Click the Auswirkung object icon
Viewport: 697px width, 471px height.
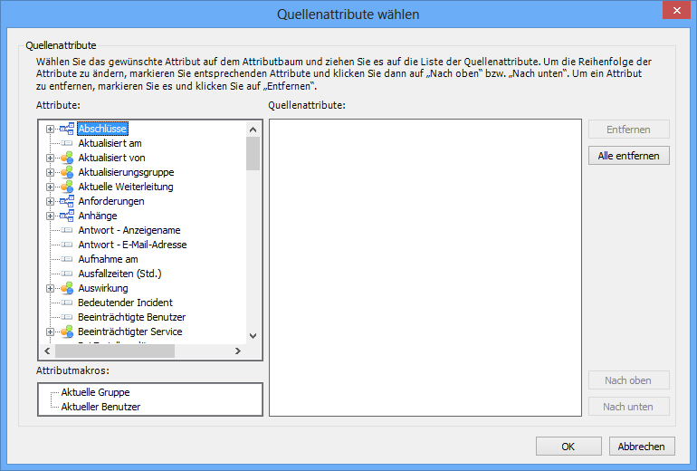pyautogui.click(x=66, y=288)
